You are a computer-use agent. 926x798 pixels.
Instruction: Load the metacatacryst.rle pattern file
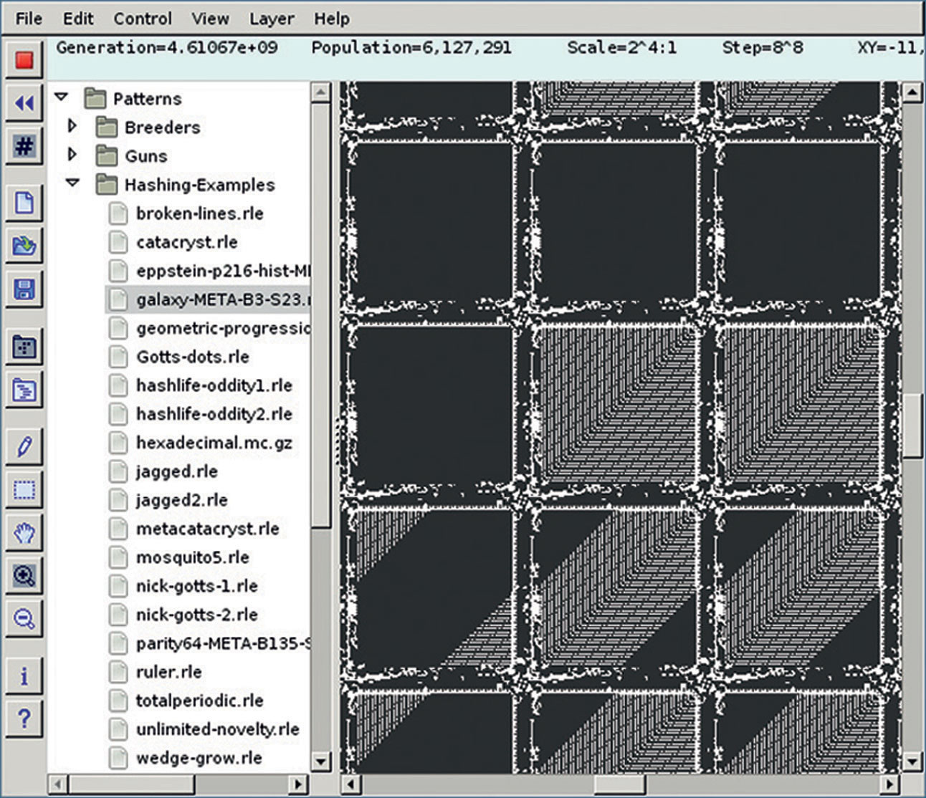(207, 529)
